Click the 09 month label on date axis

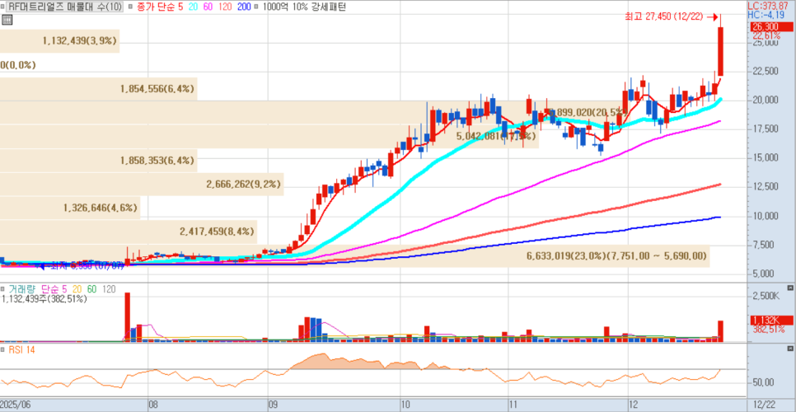(274, 405)
